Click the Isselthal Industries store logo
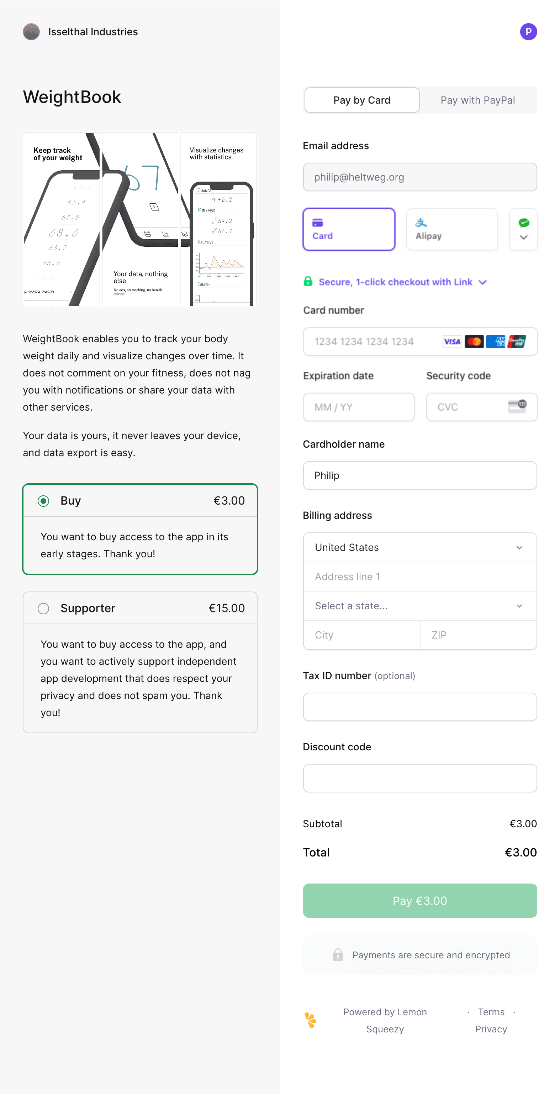 (31, 32)
